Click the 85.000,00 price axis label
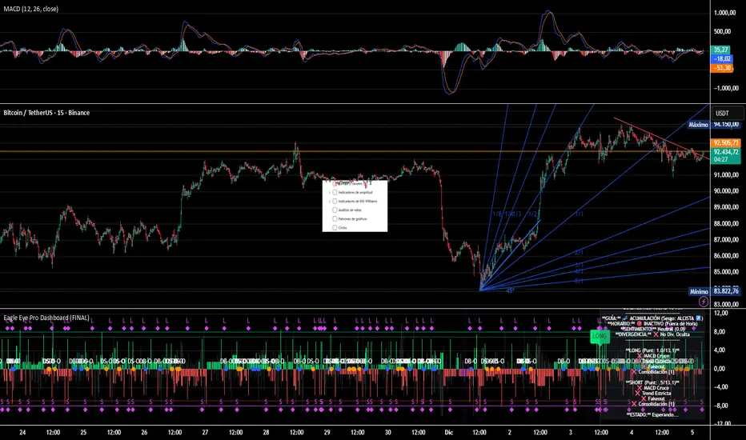 (x=725, y=272)
